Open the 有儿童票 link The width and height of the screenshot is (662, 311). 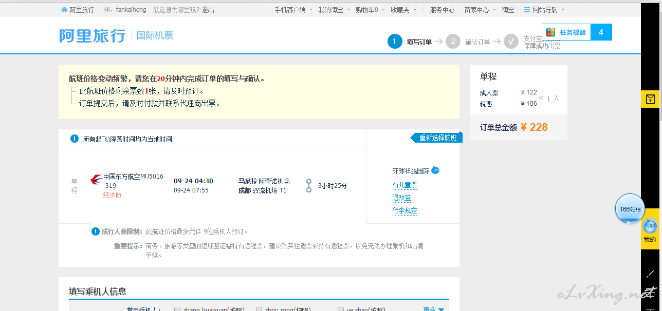point(404,185)
